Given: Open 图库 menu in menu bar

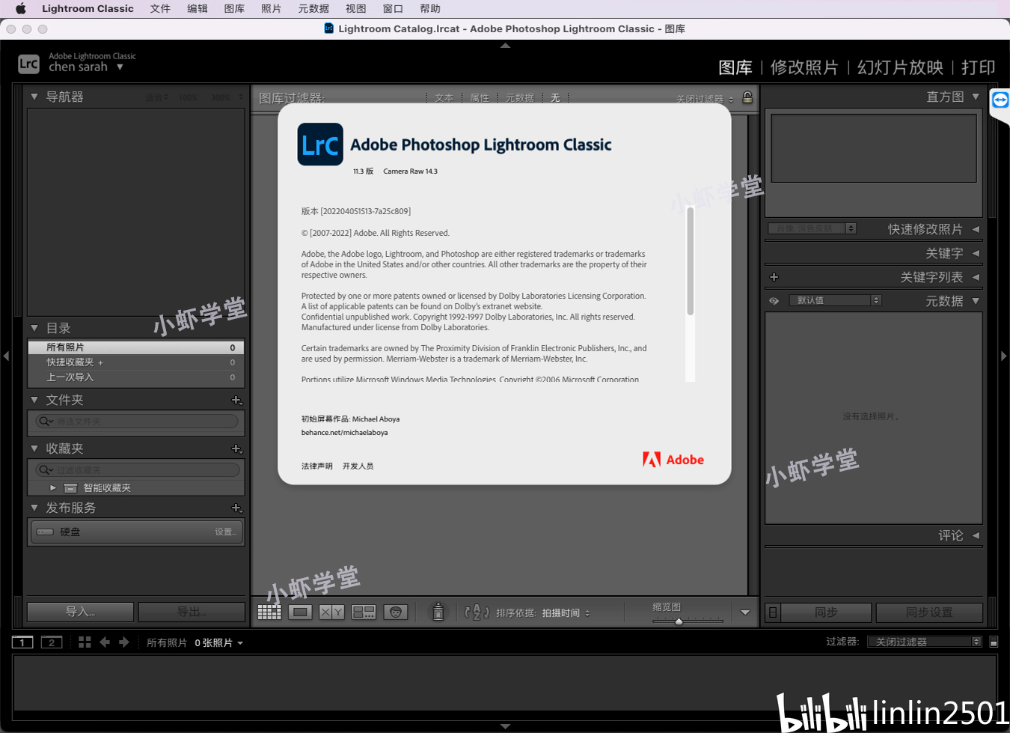Looking at the screenshot, I should tap(234, 9).
